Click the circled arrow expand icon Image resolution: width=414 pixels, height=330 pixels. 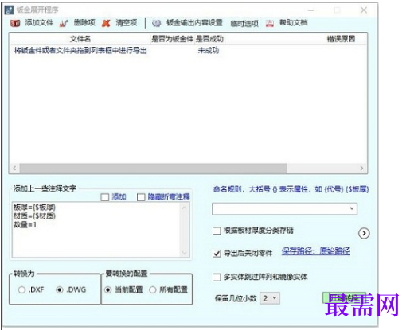(x=364, y=233)
